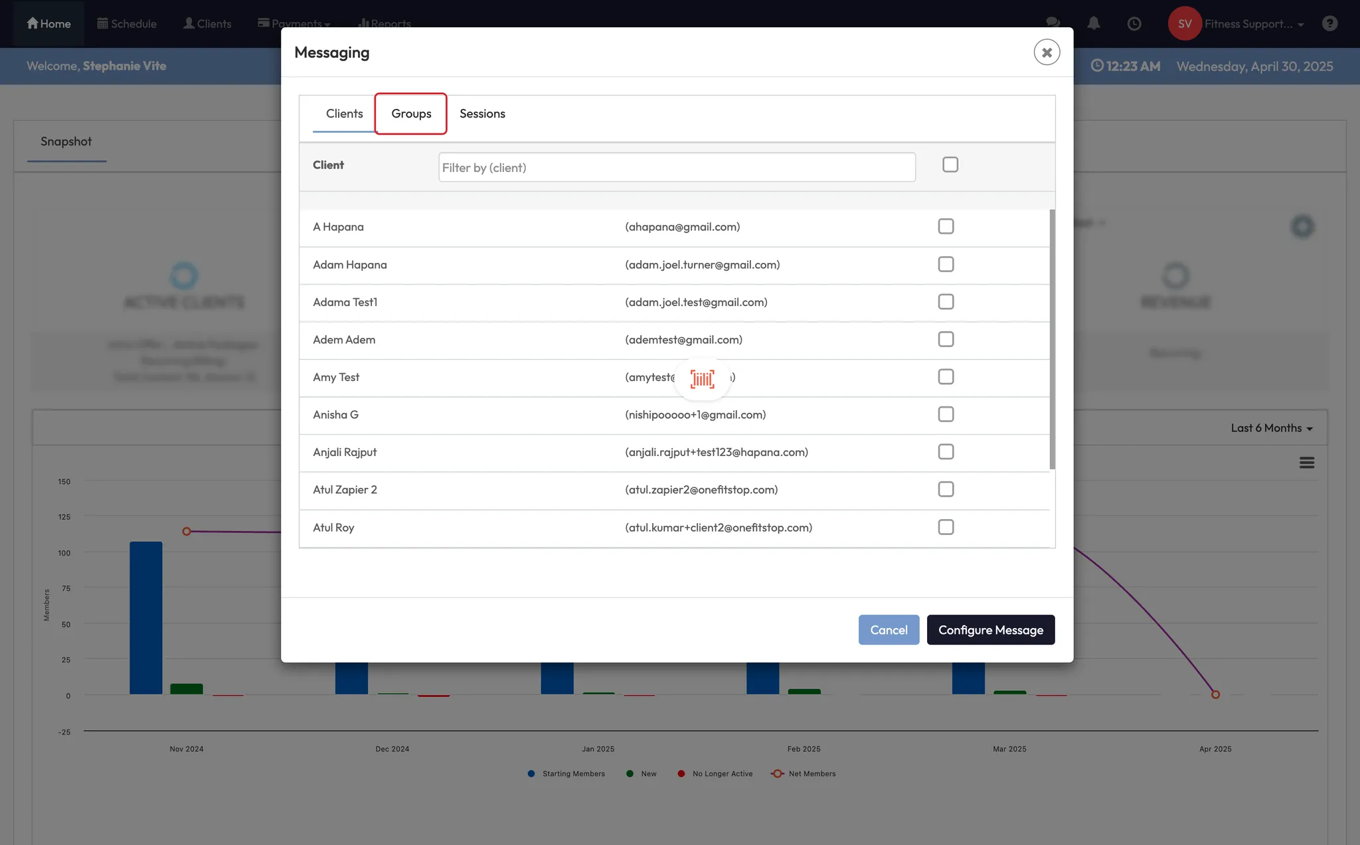1360x845 pixels.
Task: Click the SV user avatar
Action: tap(1185, 23)
